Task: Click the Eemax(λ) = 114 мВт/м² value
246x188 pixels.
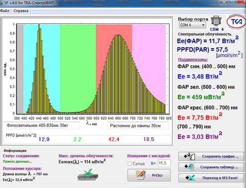Action: tap(82, 161)
